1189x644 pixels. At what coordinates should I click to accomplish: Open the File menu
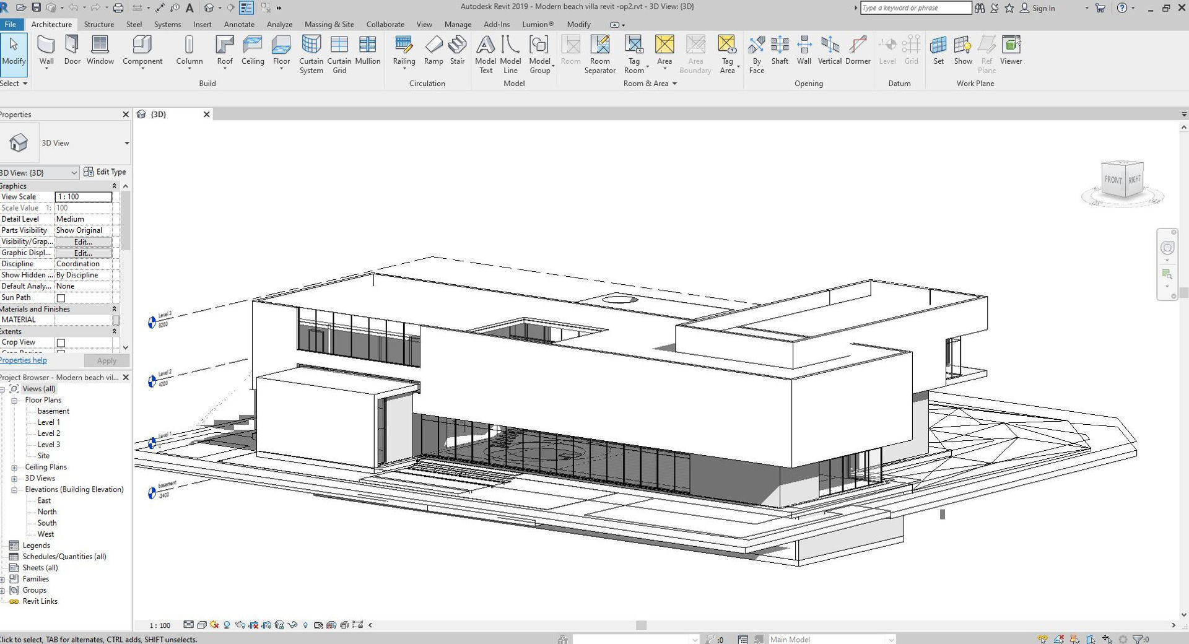click(x=11, y=24)
